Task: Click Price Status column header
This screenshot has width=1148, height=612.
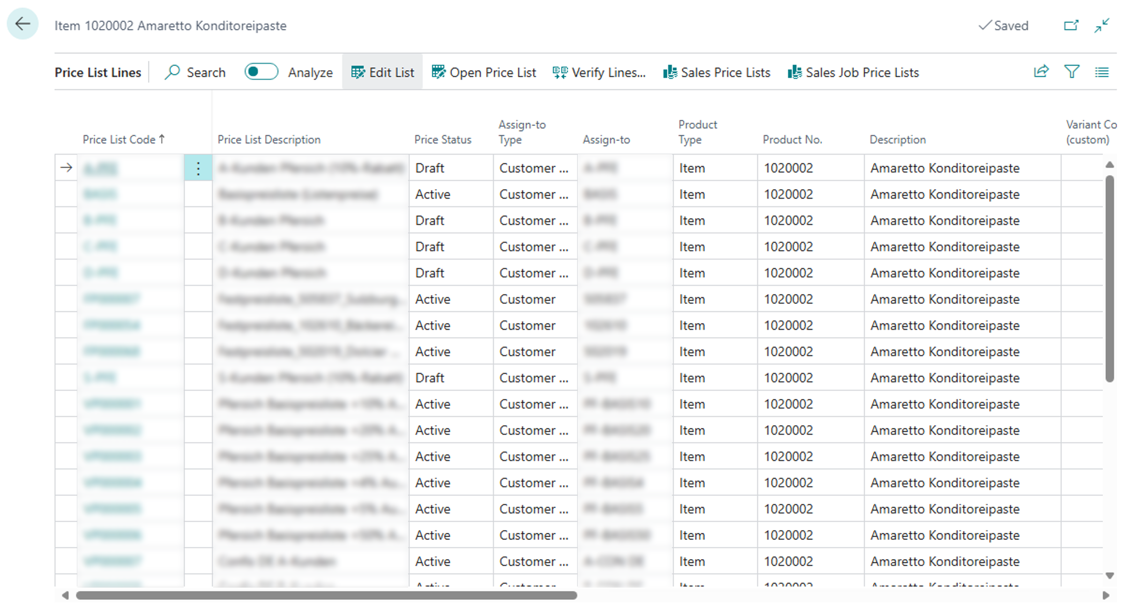Action: point(443,139)
